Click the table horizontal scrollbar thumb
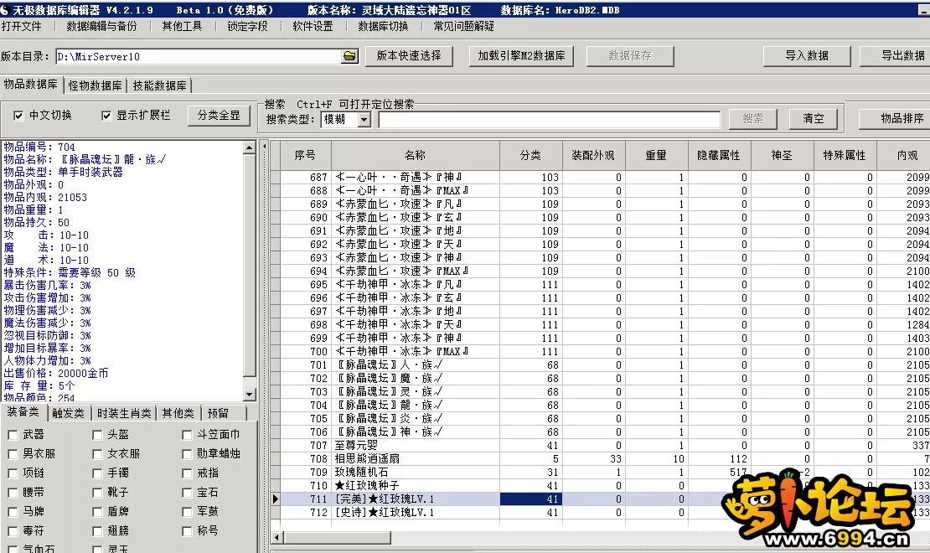The image size is (930, 553). pyautogui.click(x=337, y=538)
